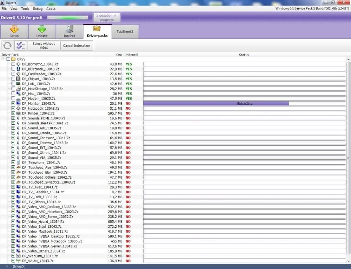Viewport: 351px width, 269px height.
Task: Click the bottom-left DriverX panel chevron
Action: pos(6,267)
